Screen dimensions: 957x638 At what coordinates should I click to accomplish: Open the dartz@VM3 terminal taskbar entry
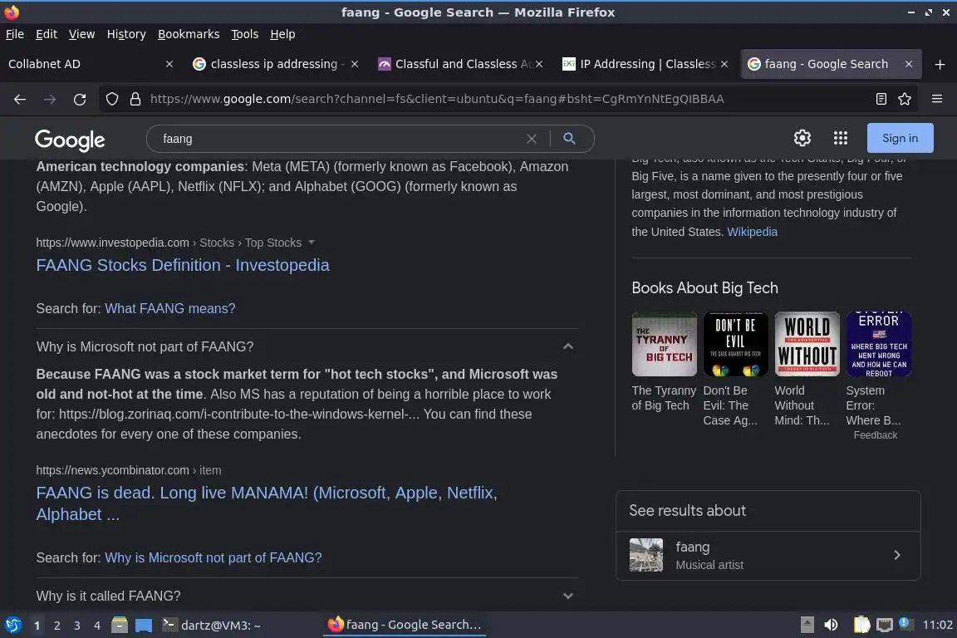tap(211, 625)
